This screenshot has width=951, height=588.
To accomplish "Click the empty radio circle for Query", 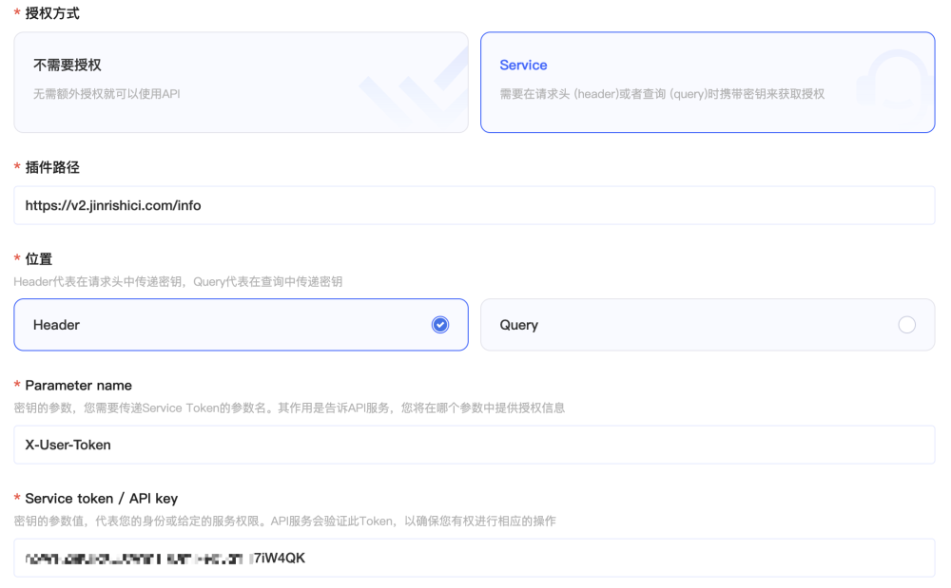I will coord(906,325).
